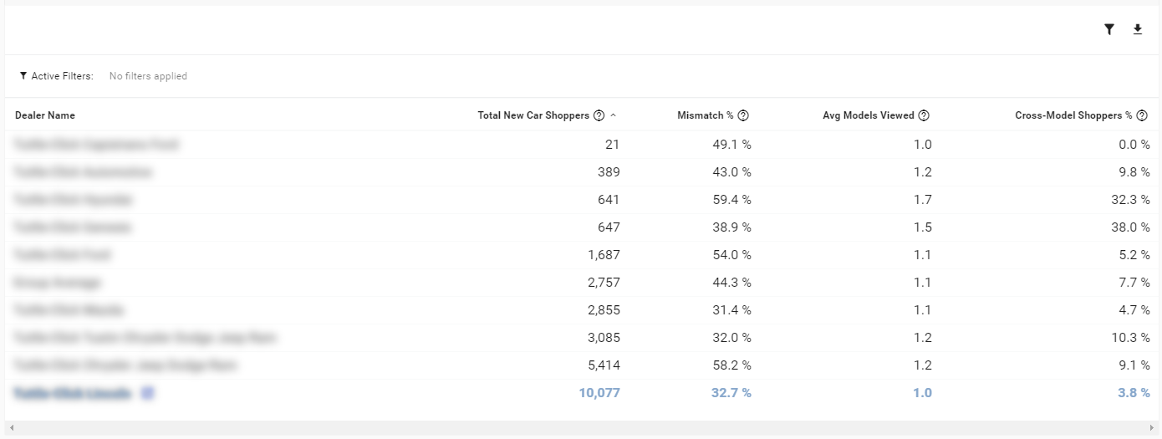Show help for Total New Car Shoppers
1162x439 pixels.
pyautogui.click(x=599, y=115)
